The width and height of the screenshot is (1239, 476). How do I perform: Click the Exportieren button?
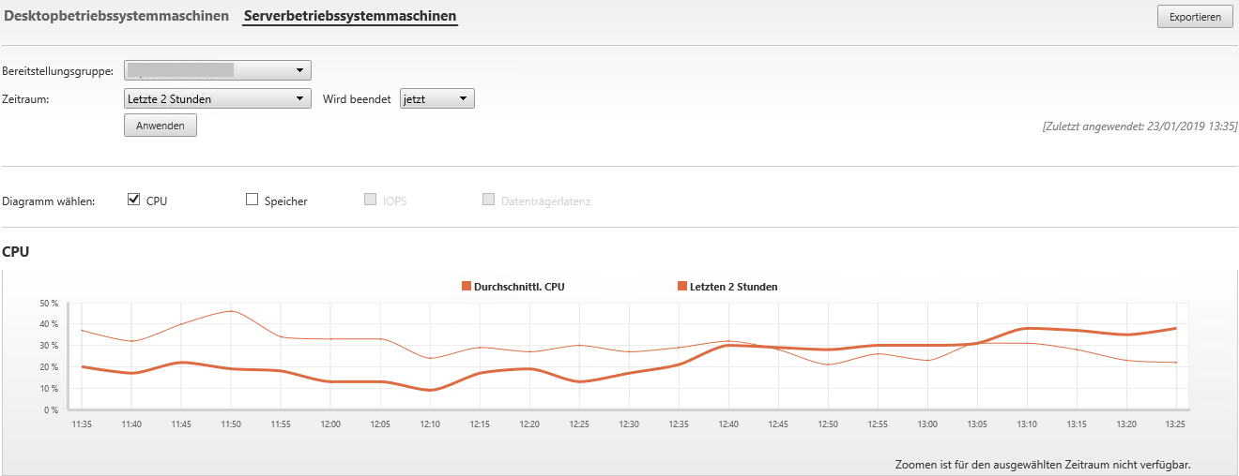(1195, 17)
